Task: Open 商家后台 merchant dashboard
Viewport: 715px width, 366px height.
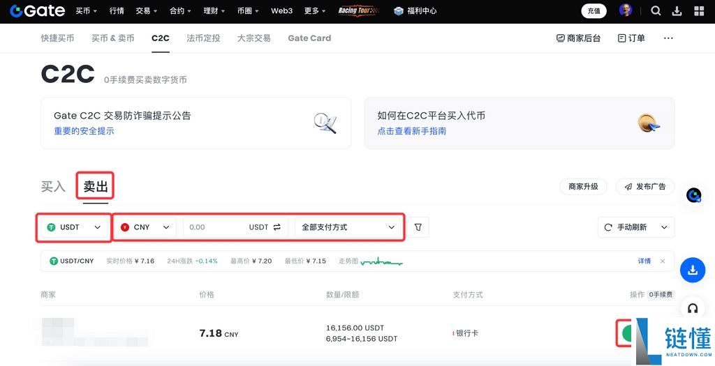Action: (578, 38)
